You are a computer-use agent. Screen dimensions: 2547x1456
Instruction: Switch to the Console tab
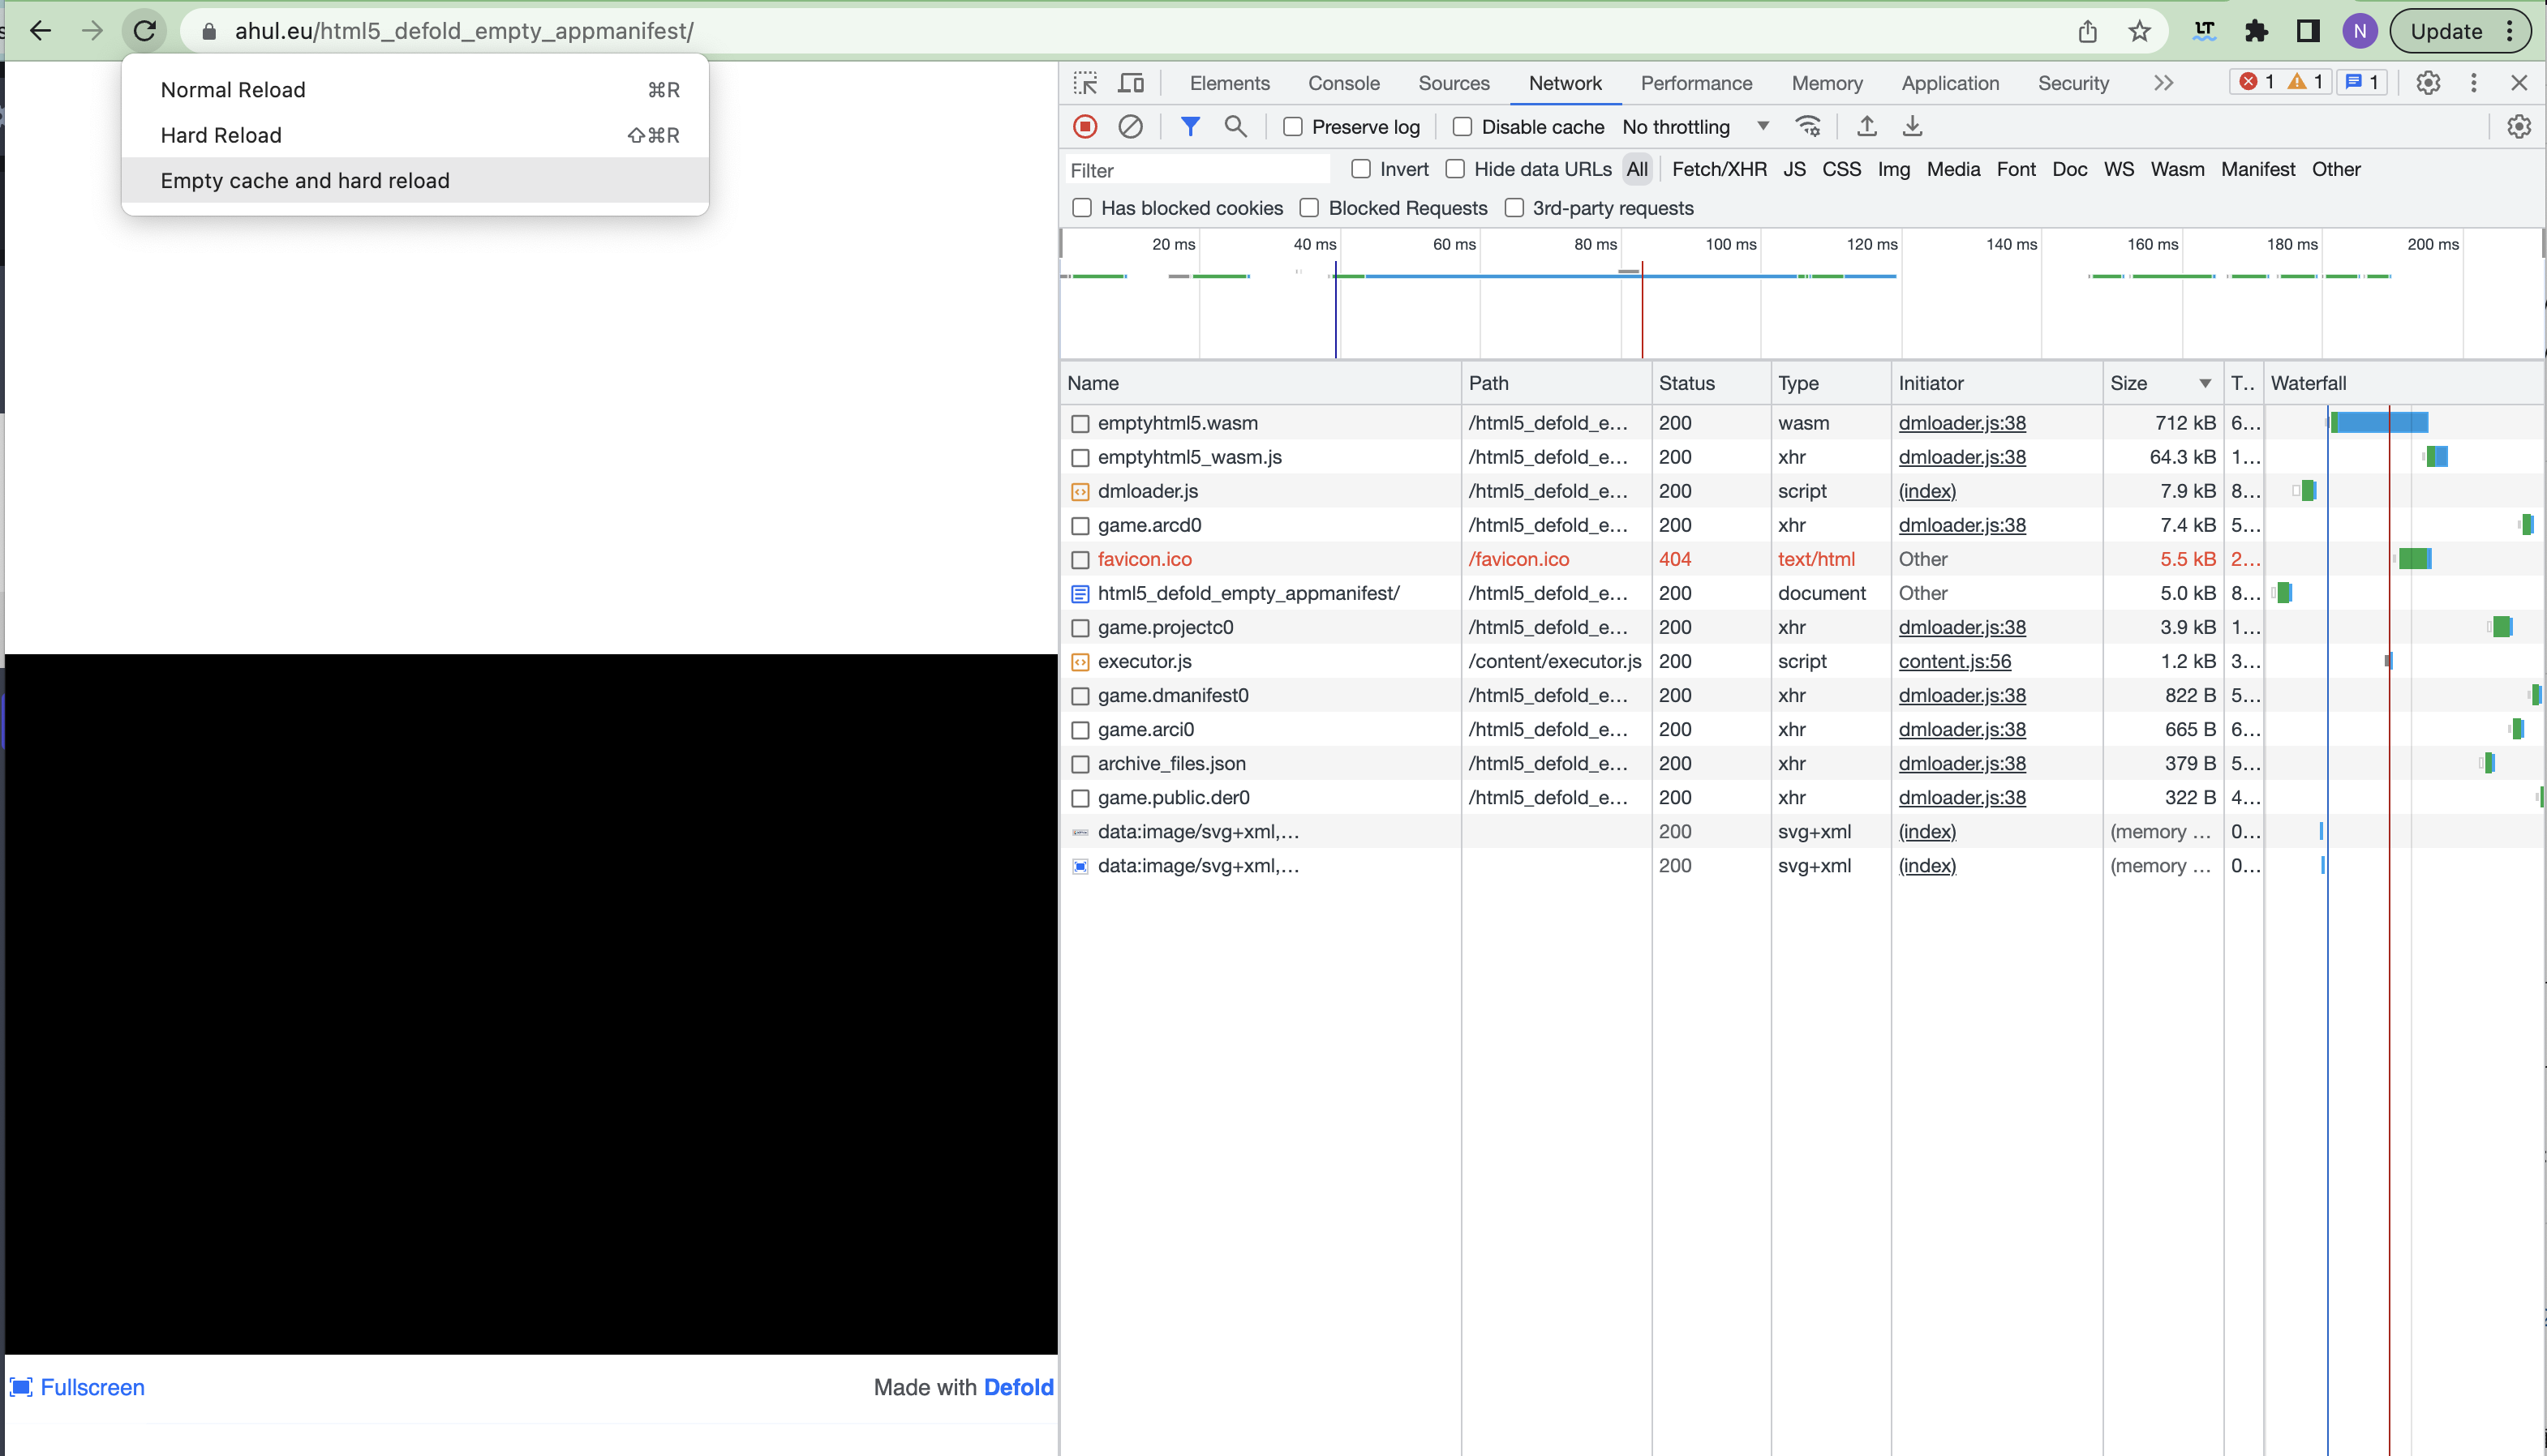pyautogui.click(x=1343, y=83)
